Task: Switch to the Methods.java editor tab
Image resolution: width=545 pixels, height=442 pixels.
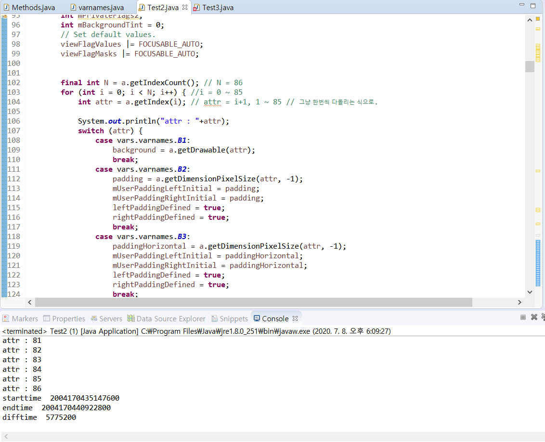Action: (29, 8)
